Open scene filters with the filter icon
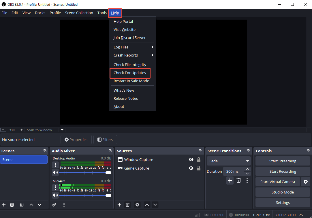 (21, 205)
